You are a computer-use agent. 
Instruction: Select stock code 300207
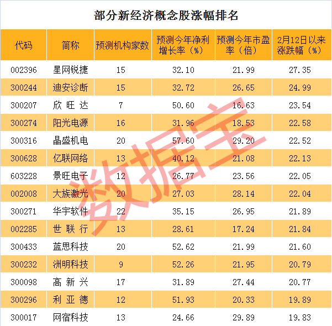(24, 106)
